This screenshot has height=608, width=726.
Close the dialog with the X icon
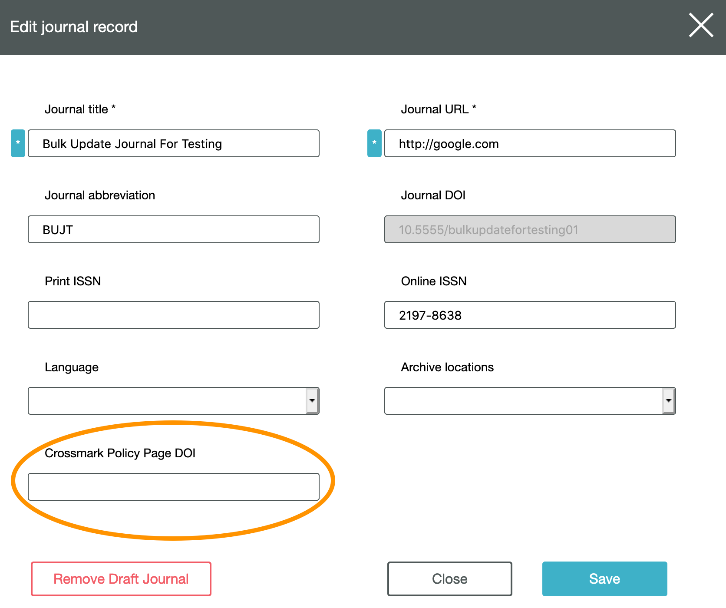(x=701, y=25)
